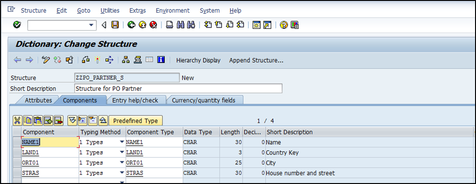
Task: Click the yellow Exit icon
Action: point(142,25)
